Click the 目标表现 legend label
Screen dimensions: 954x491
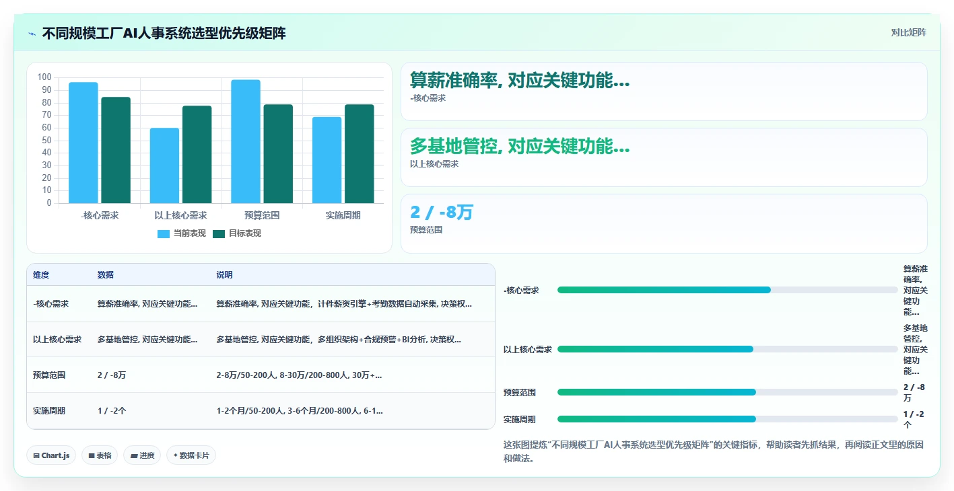click(244, 233)
